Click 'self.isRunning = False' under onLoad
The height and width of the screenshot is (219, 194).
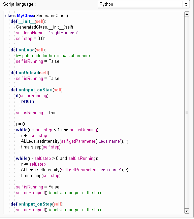tap(37, 61)
